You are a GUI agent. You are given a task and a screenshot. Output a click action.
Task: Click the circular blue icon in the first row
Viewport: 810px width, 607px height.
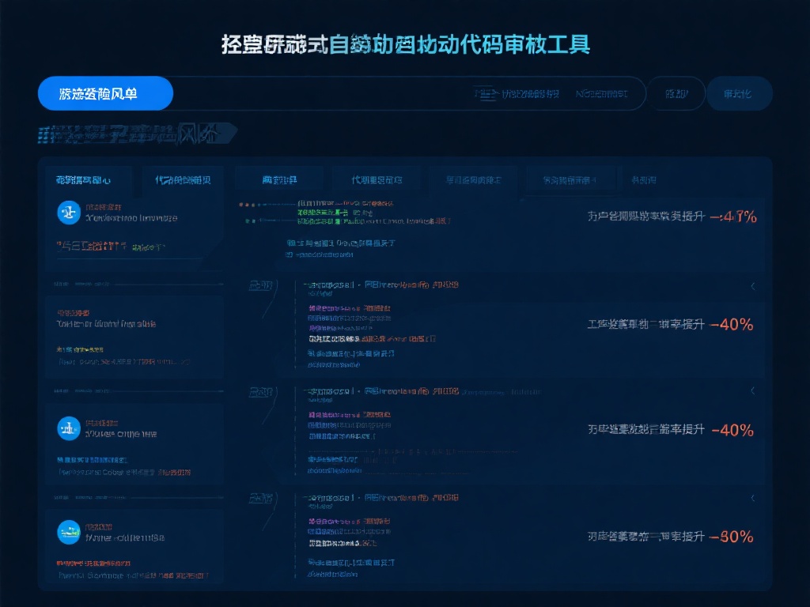pyautogui.click(x=69, y=212)
